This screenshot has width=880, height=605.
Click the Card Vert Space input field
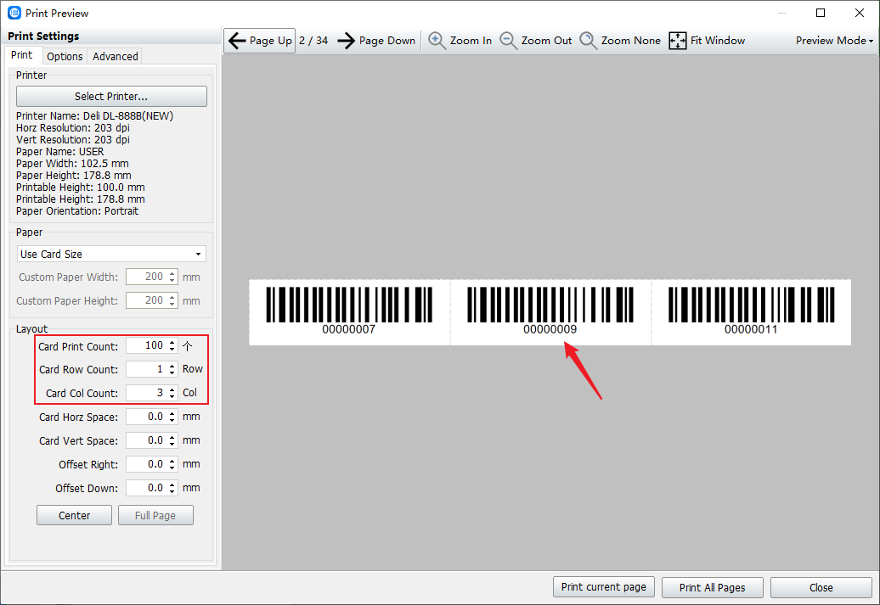[x=146, y=440]
